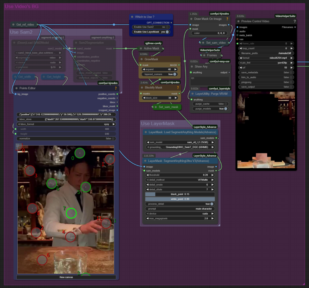Click the filename_prefix field with AnimateDiff

click(x=267, y=53)
